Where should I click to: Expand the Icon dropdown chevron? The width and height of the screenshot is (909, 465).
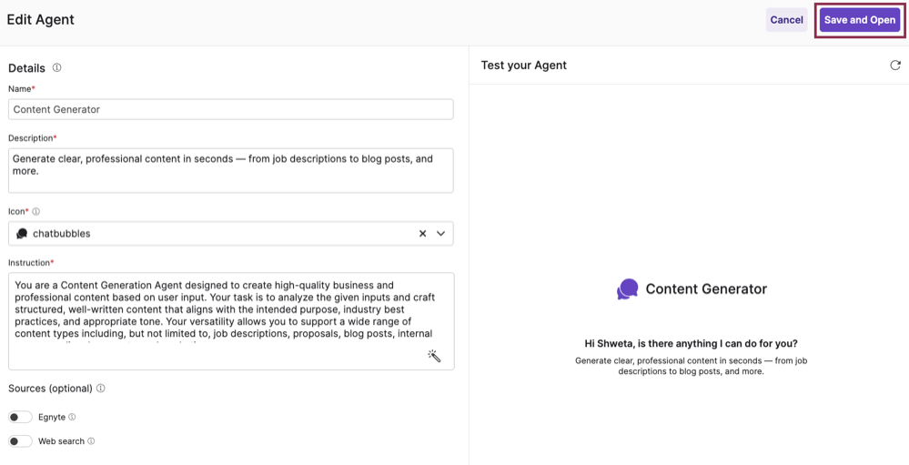tap(441, 234)
